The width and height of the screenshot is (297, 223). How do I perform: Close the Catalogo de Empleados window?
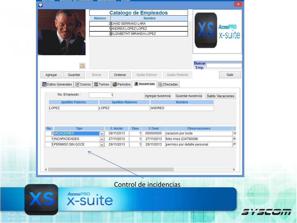[238, 4]
